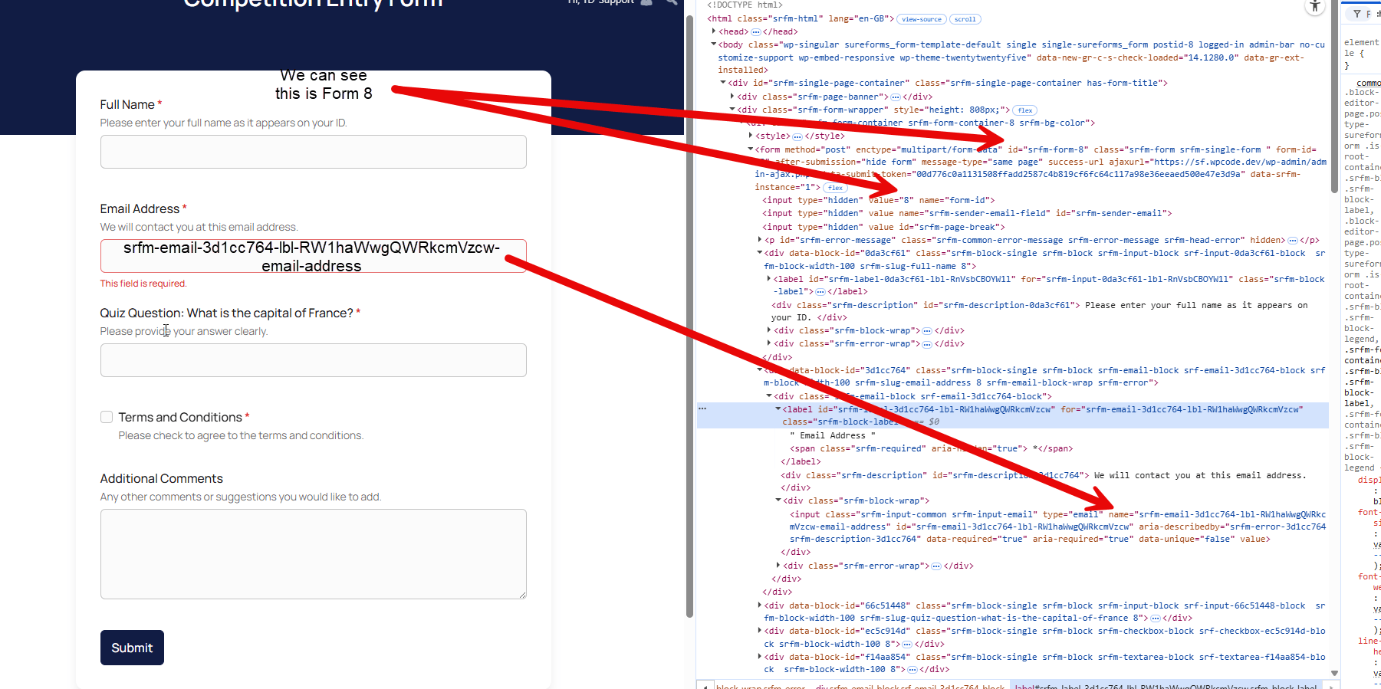Click ellipsis inside style element
This screenshot has height=689, width=1381.
[797, 136]
